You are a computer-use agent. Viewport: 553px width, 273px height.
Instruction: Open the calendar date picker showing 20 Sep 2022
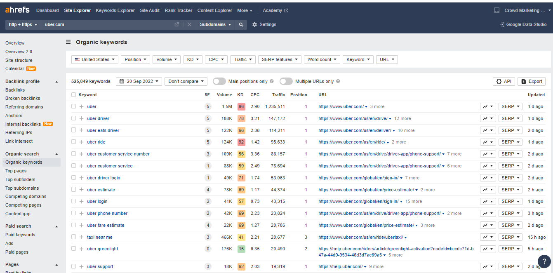(x=139, y=81)
